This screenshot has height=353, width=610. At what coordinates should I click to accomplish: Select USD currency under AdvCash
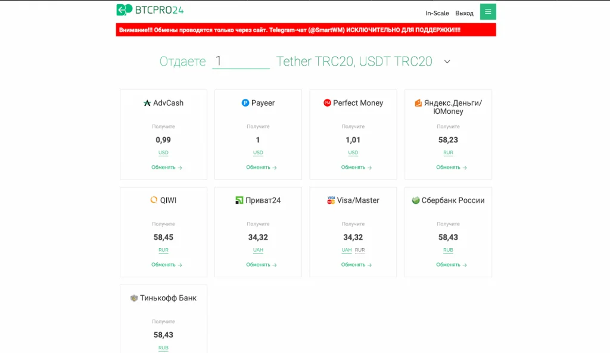click(163, 152)
